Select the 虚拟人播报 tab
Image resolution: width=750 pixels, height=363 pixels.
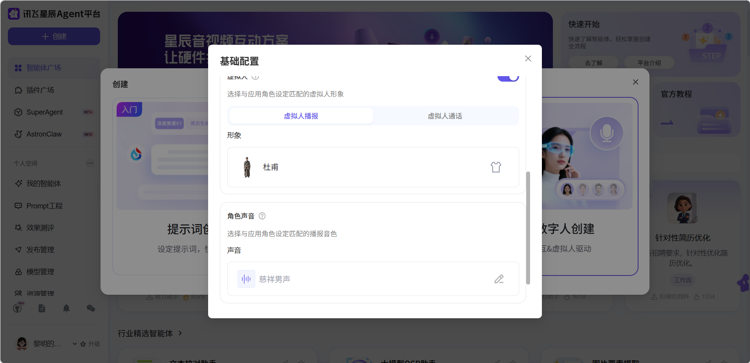point(301,116)
